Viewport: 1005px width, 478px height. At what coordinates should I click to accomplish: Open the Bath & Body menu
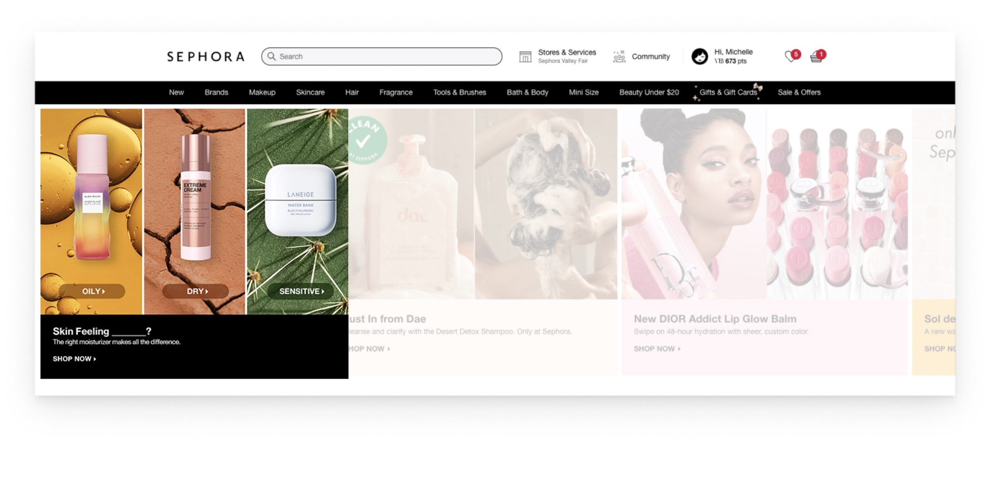(x=527, y=92)
